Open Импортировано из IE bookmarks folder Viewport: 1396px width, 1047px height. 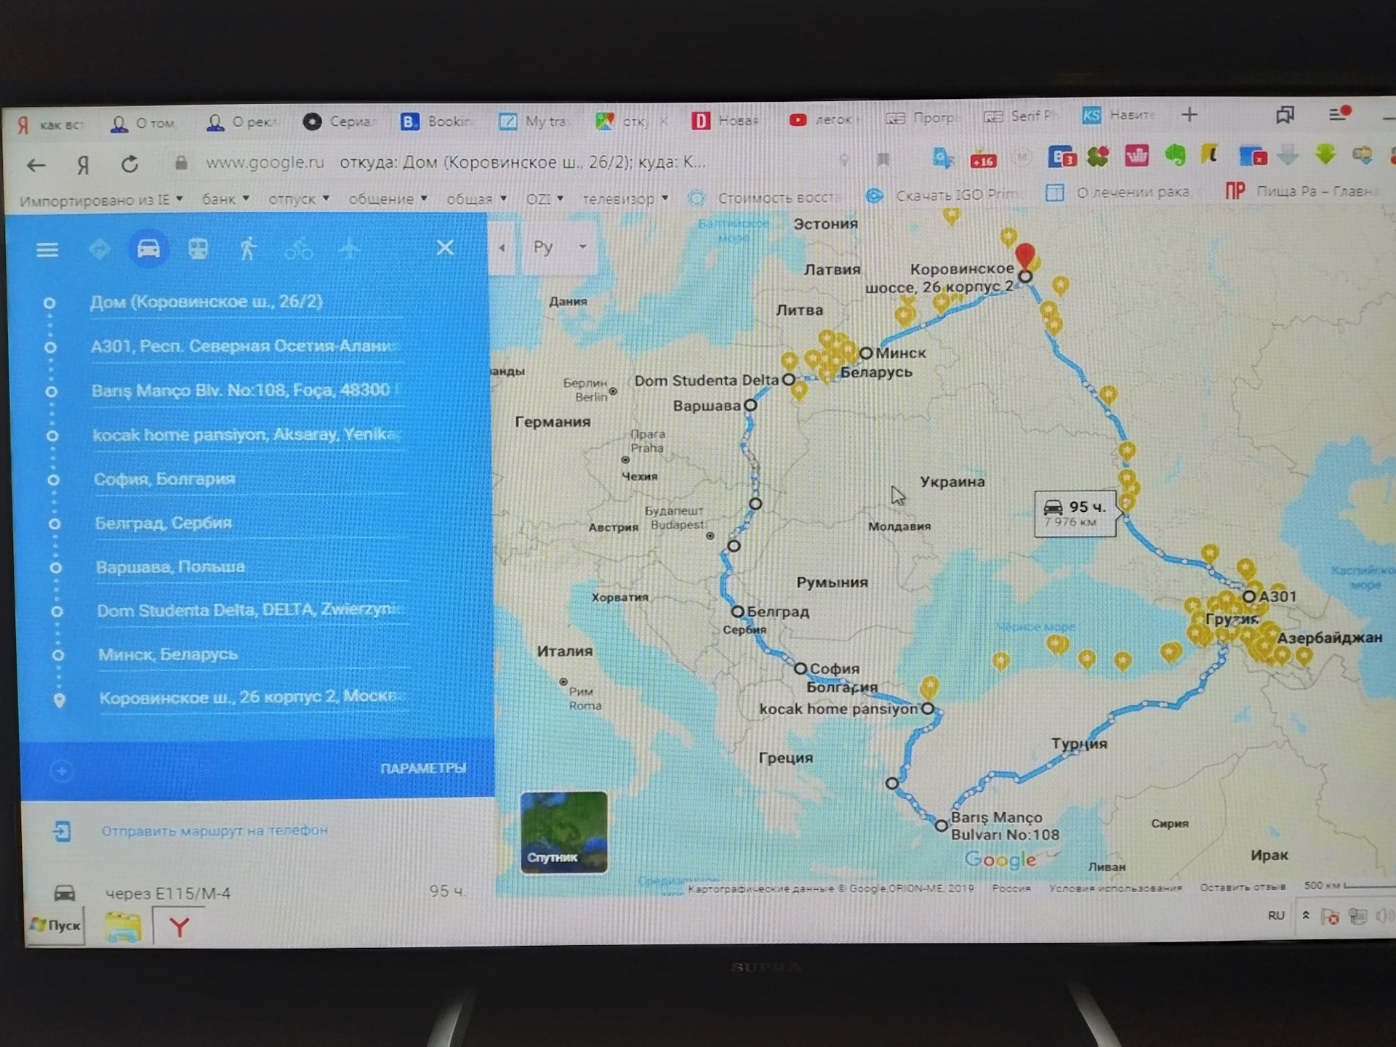click(100, 201)
